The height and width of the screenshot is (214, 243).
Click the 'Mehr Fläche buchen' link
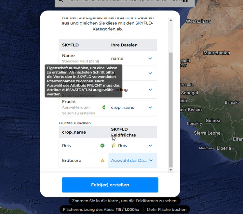point(167,209)
